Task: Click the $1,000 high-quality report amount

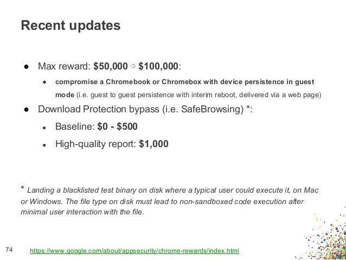Action: point(153,144)
